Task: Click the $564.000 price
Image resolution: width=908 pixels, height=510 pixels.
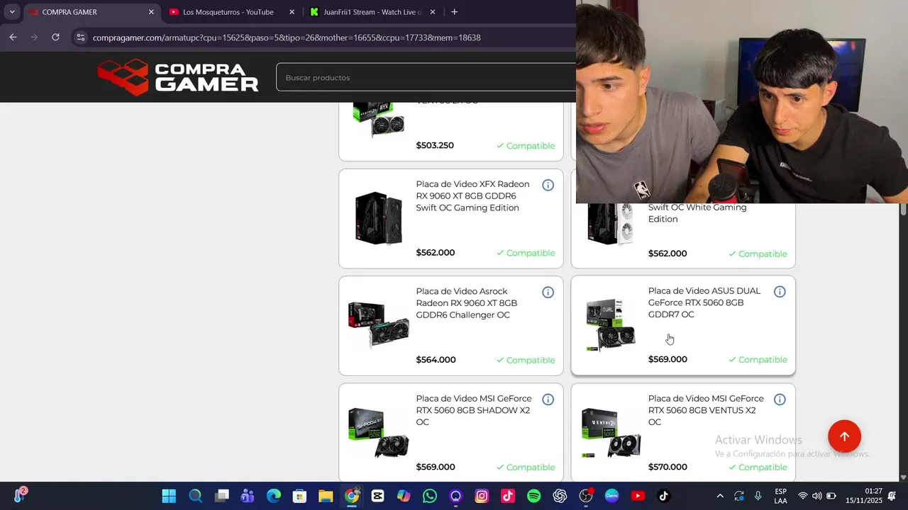Action: 436,360
